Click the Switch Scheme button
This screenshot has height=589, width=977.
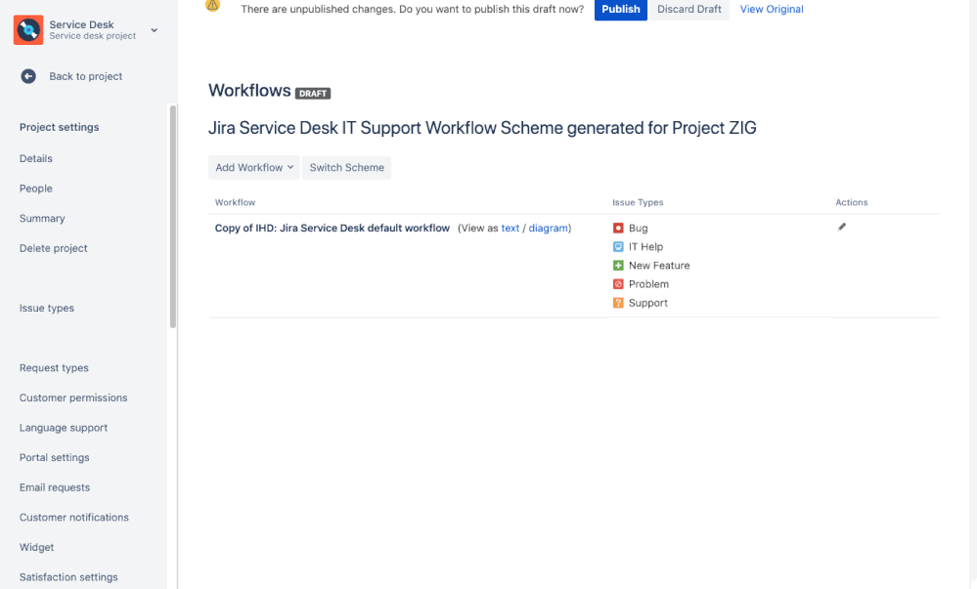tap(346, 167)
